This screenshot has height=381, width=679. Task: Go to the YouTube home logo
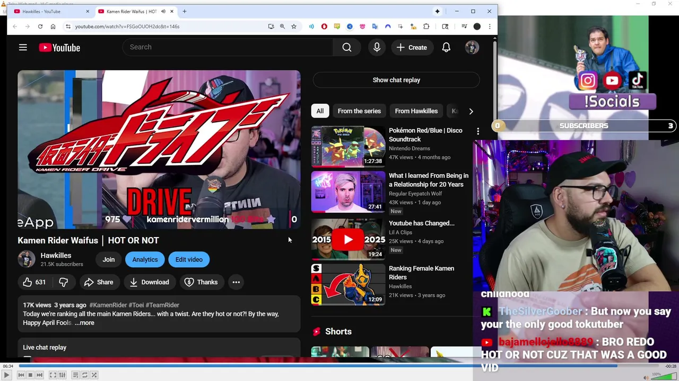coord(59,48)
